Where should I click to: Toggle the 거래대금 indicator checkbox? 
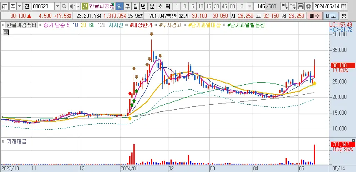click(x=3, y=141)
